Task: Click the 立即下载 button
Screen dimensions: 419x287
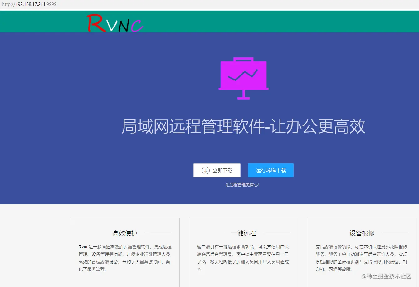Action: pyautogui.click(x=217, y=170)
